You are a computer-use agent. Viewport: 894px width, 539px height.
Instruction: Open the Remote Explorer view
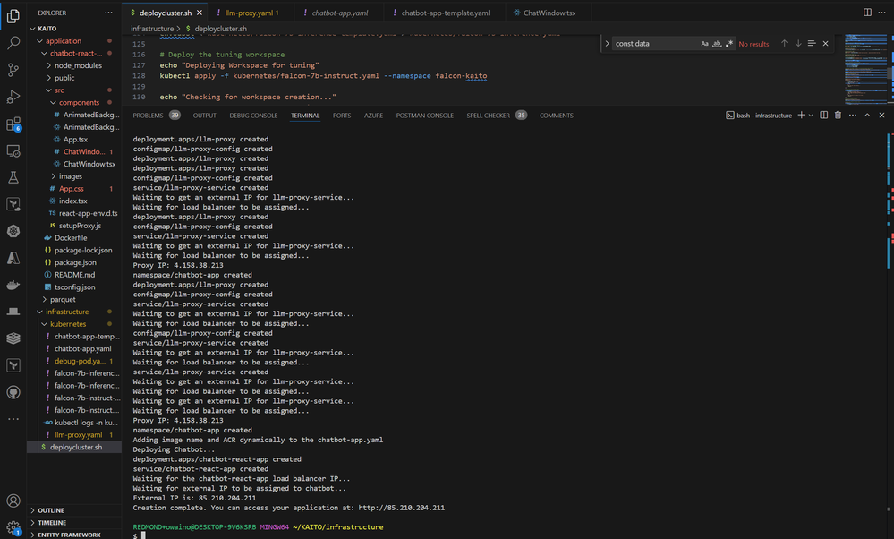point(13,150)
